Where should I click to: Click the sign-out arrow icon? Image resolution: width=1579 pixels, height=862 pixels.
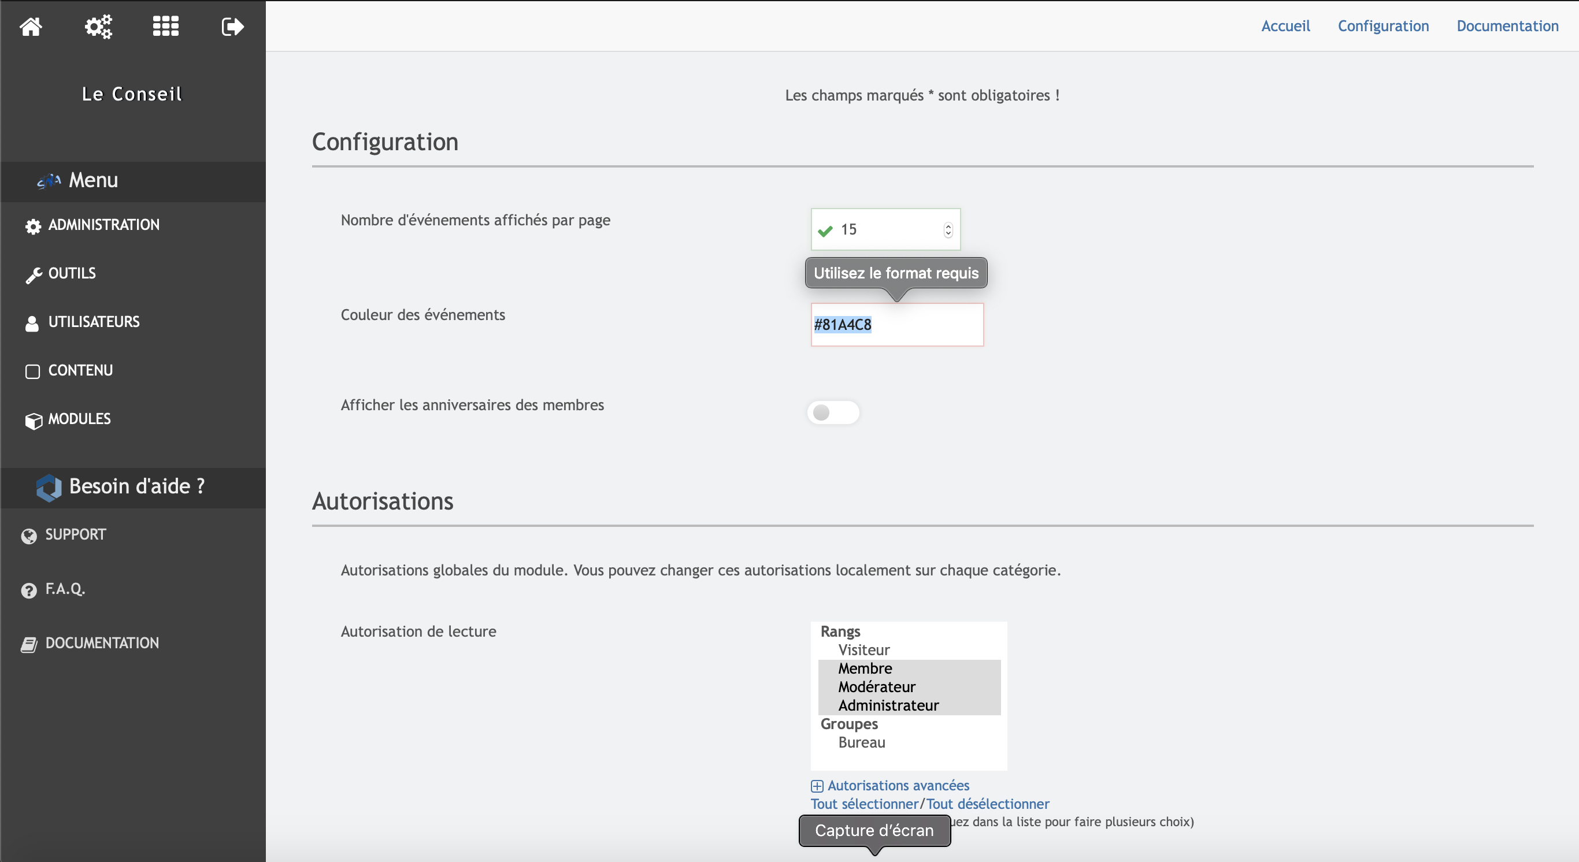232,27
